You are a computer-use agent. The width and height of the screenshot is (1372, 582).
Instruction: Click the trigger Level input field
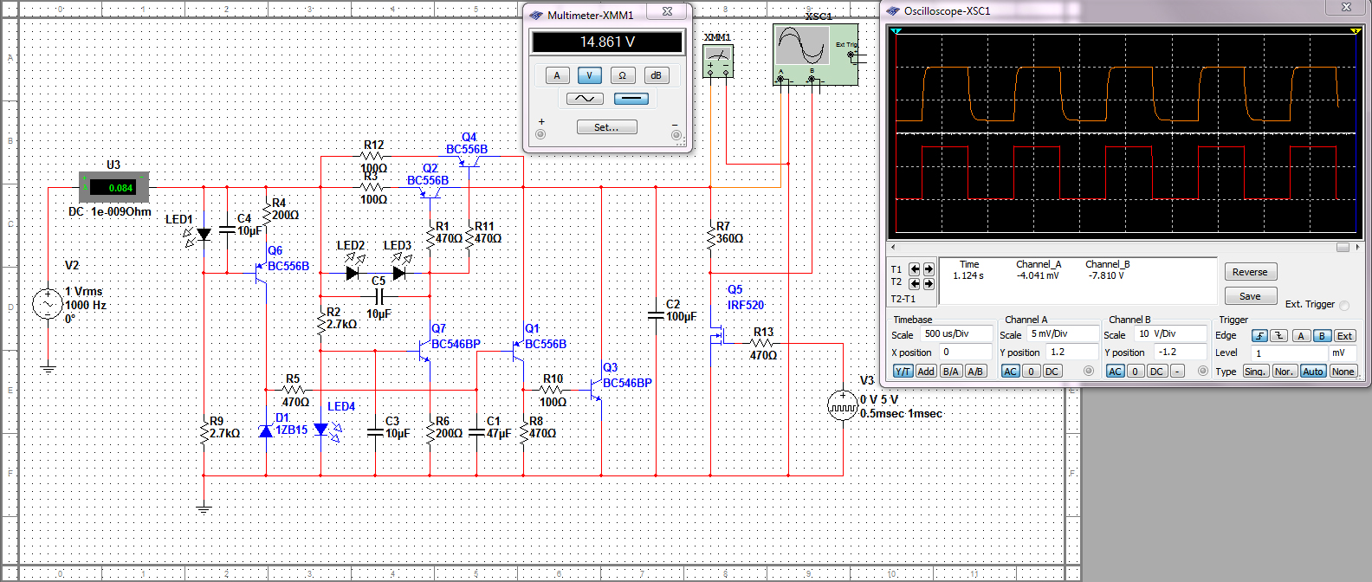1287,353
